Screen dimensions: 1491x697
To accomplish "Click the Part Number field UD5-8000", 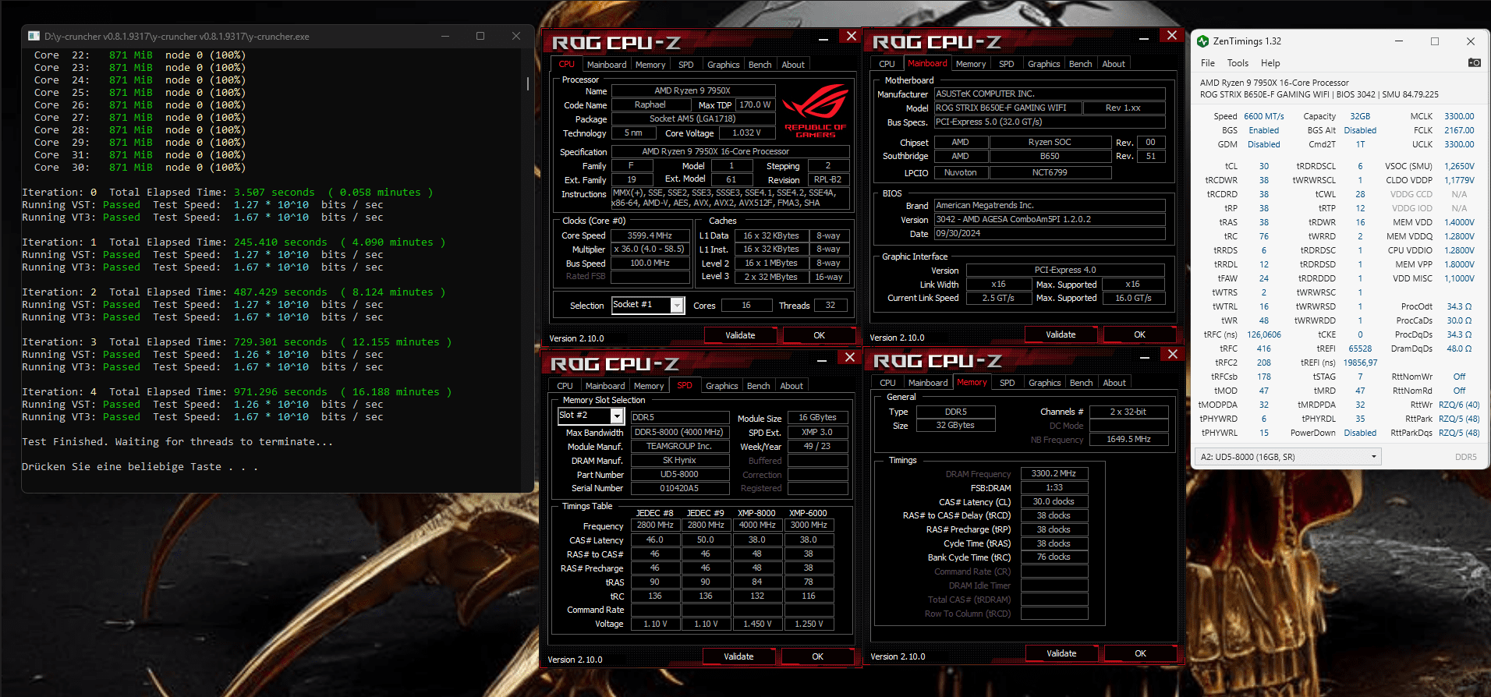I will [679, 474].
